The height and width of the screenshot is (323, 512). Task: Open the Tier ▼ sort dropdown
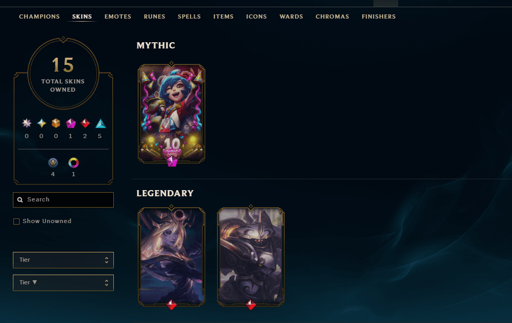pyautogui.click(x=63, y=282)
